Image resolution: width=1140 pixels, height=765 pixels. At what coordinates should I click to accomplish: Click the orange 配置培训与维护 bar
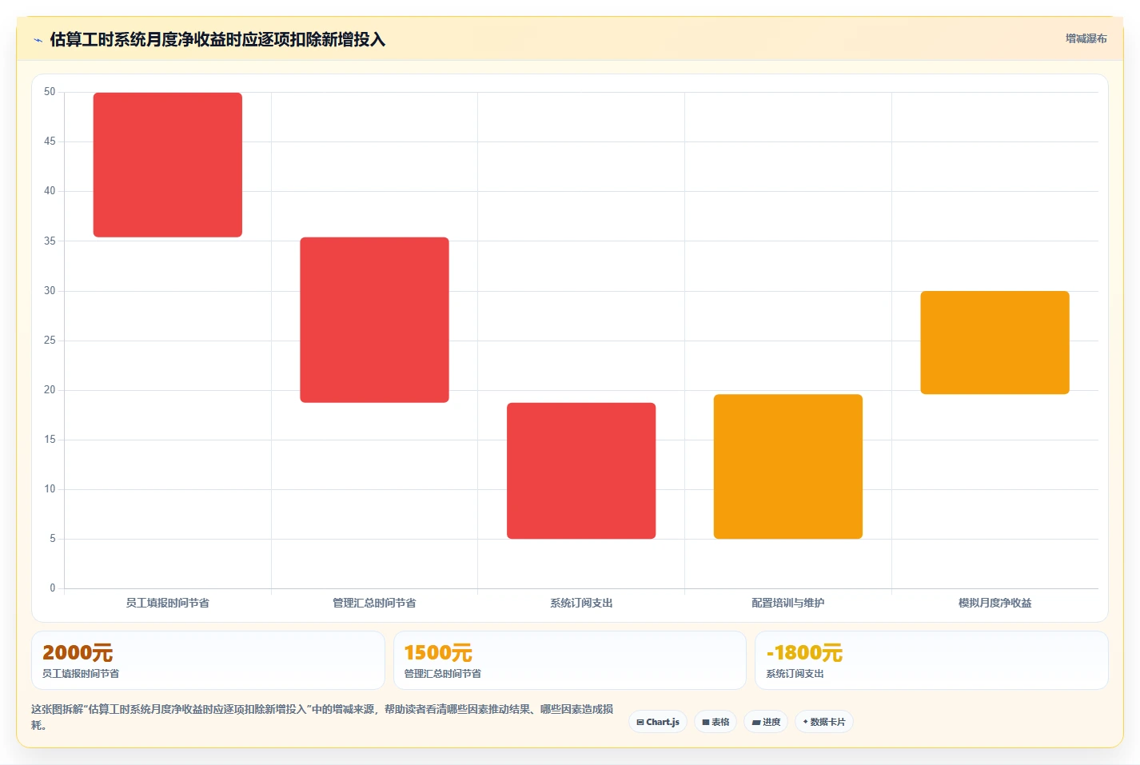point(788,467)
